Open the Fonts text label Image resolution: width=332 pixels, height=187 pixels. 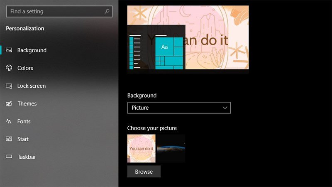pyautogui.click(x=24, y=121)
